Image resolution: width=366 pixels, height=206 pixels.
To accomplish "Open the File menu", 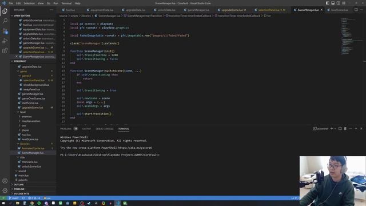I will (x=11, y=3).
